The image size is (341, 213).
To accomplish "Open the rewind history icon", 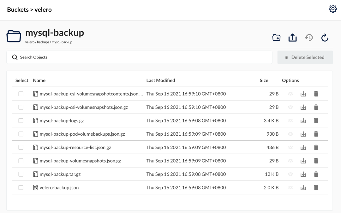I will (x=308, y=37).
